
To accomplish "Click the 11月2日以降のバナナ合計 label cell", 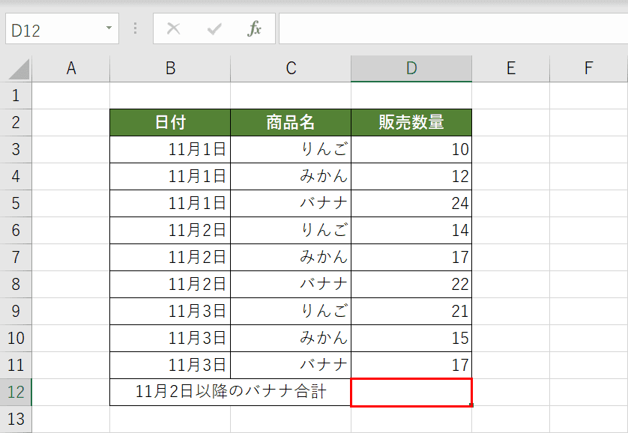I will pyautogui.click(x=230, y=393).
